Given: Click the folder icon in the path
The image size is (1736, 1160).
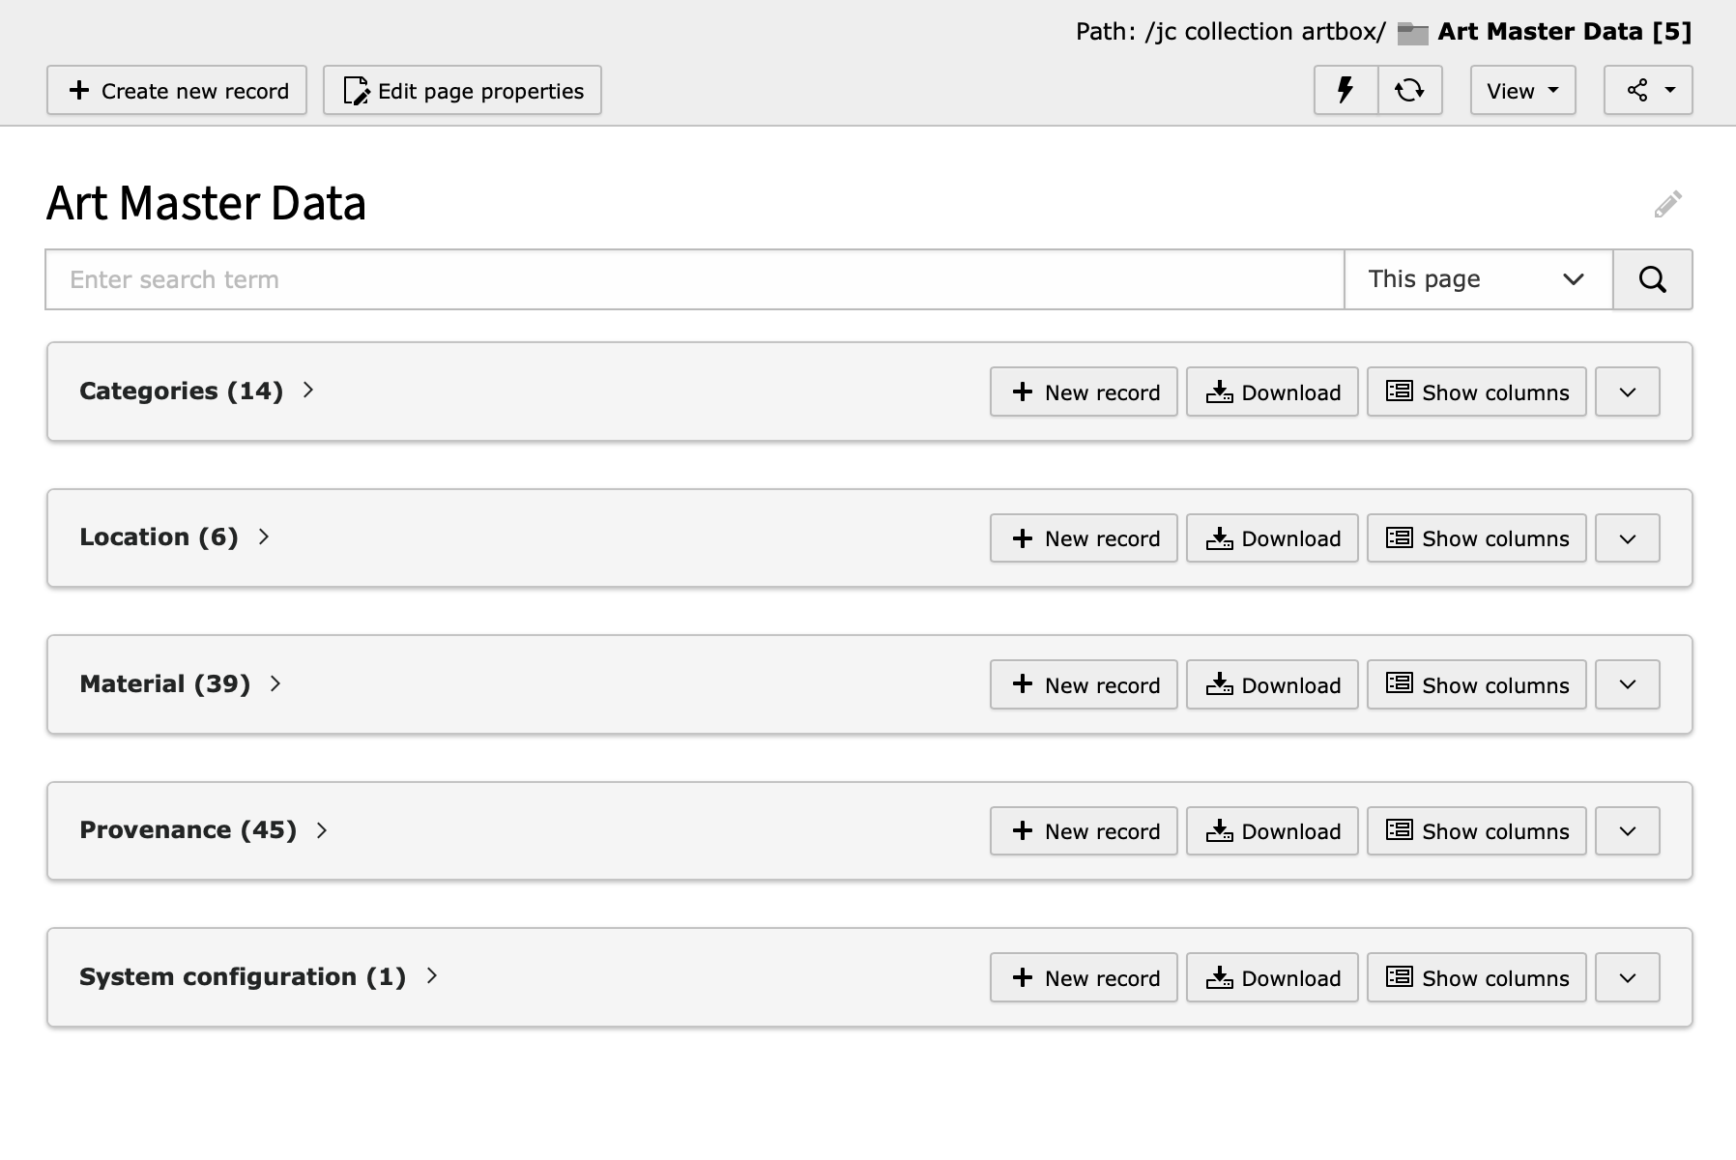Looking at the screenshot, I should 1412,33.
